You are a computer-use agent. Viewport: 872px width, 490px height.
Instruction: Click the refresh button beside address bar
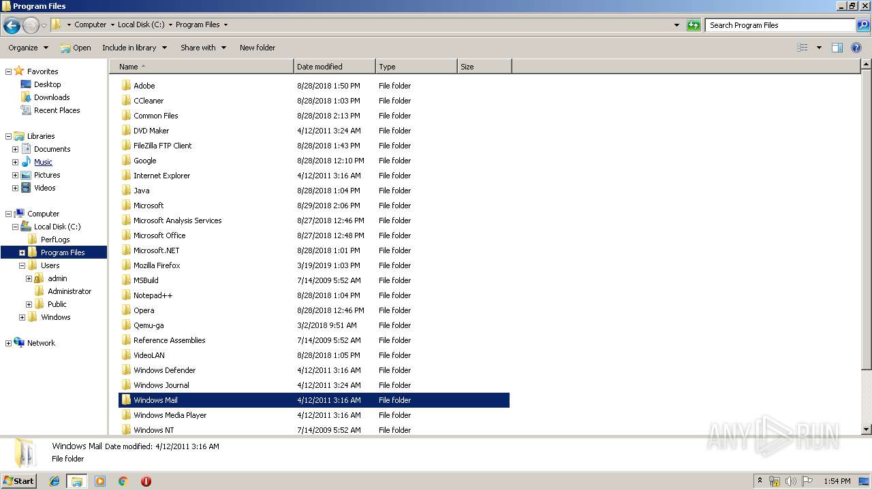[694, 25]
